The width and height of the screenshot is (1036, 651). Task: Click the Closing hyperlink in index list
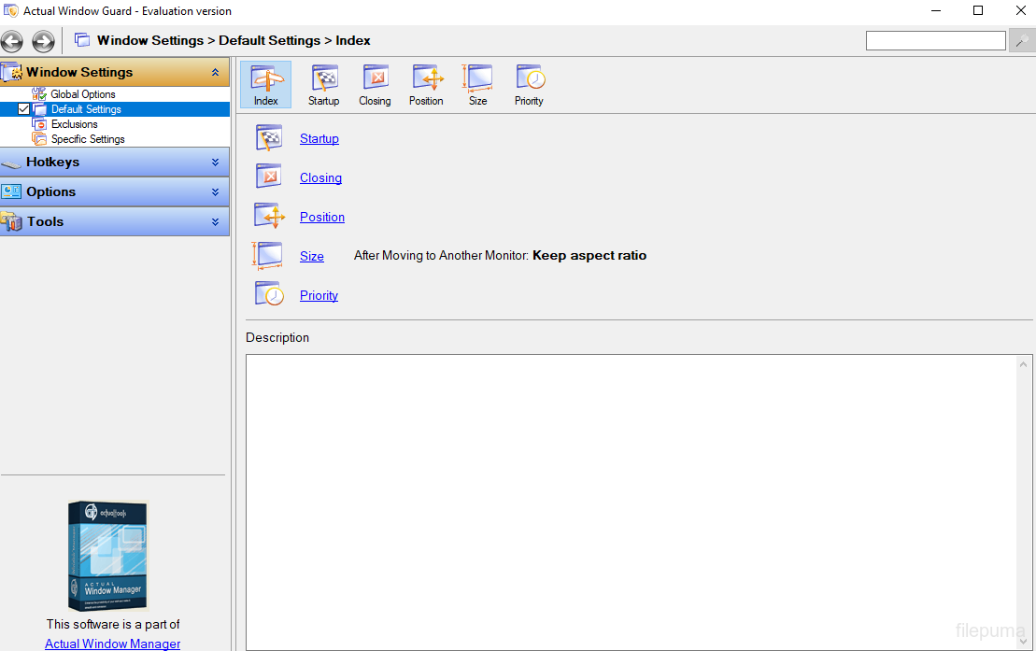click(320, 177)
